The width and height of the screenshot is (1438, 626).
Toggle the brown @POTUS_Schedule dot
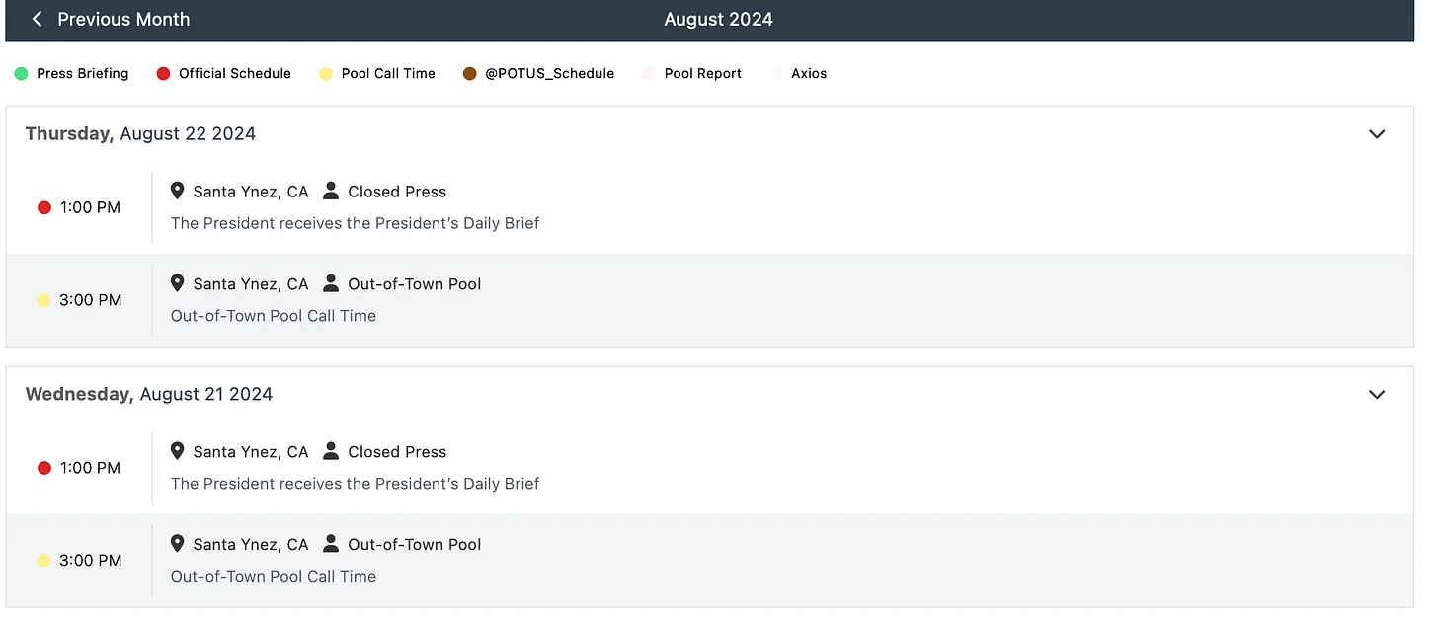click(470, 73)
